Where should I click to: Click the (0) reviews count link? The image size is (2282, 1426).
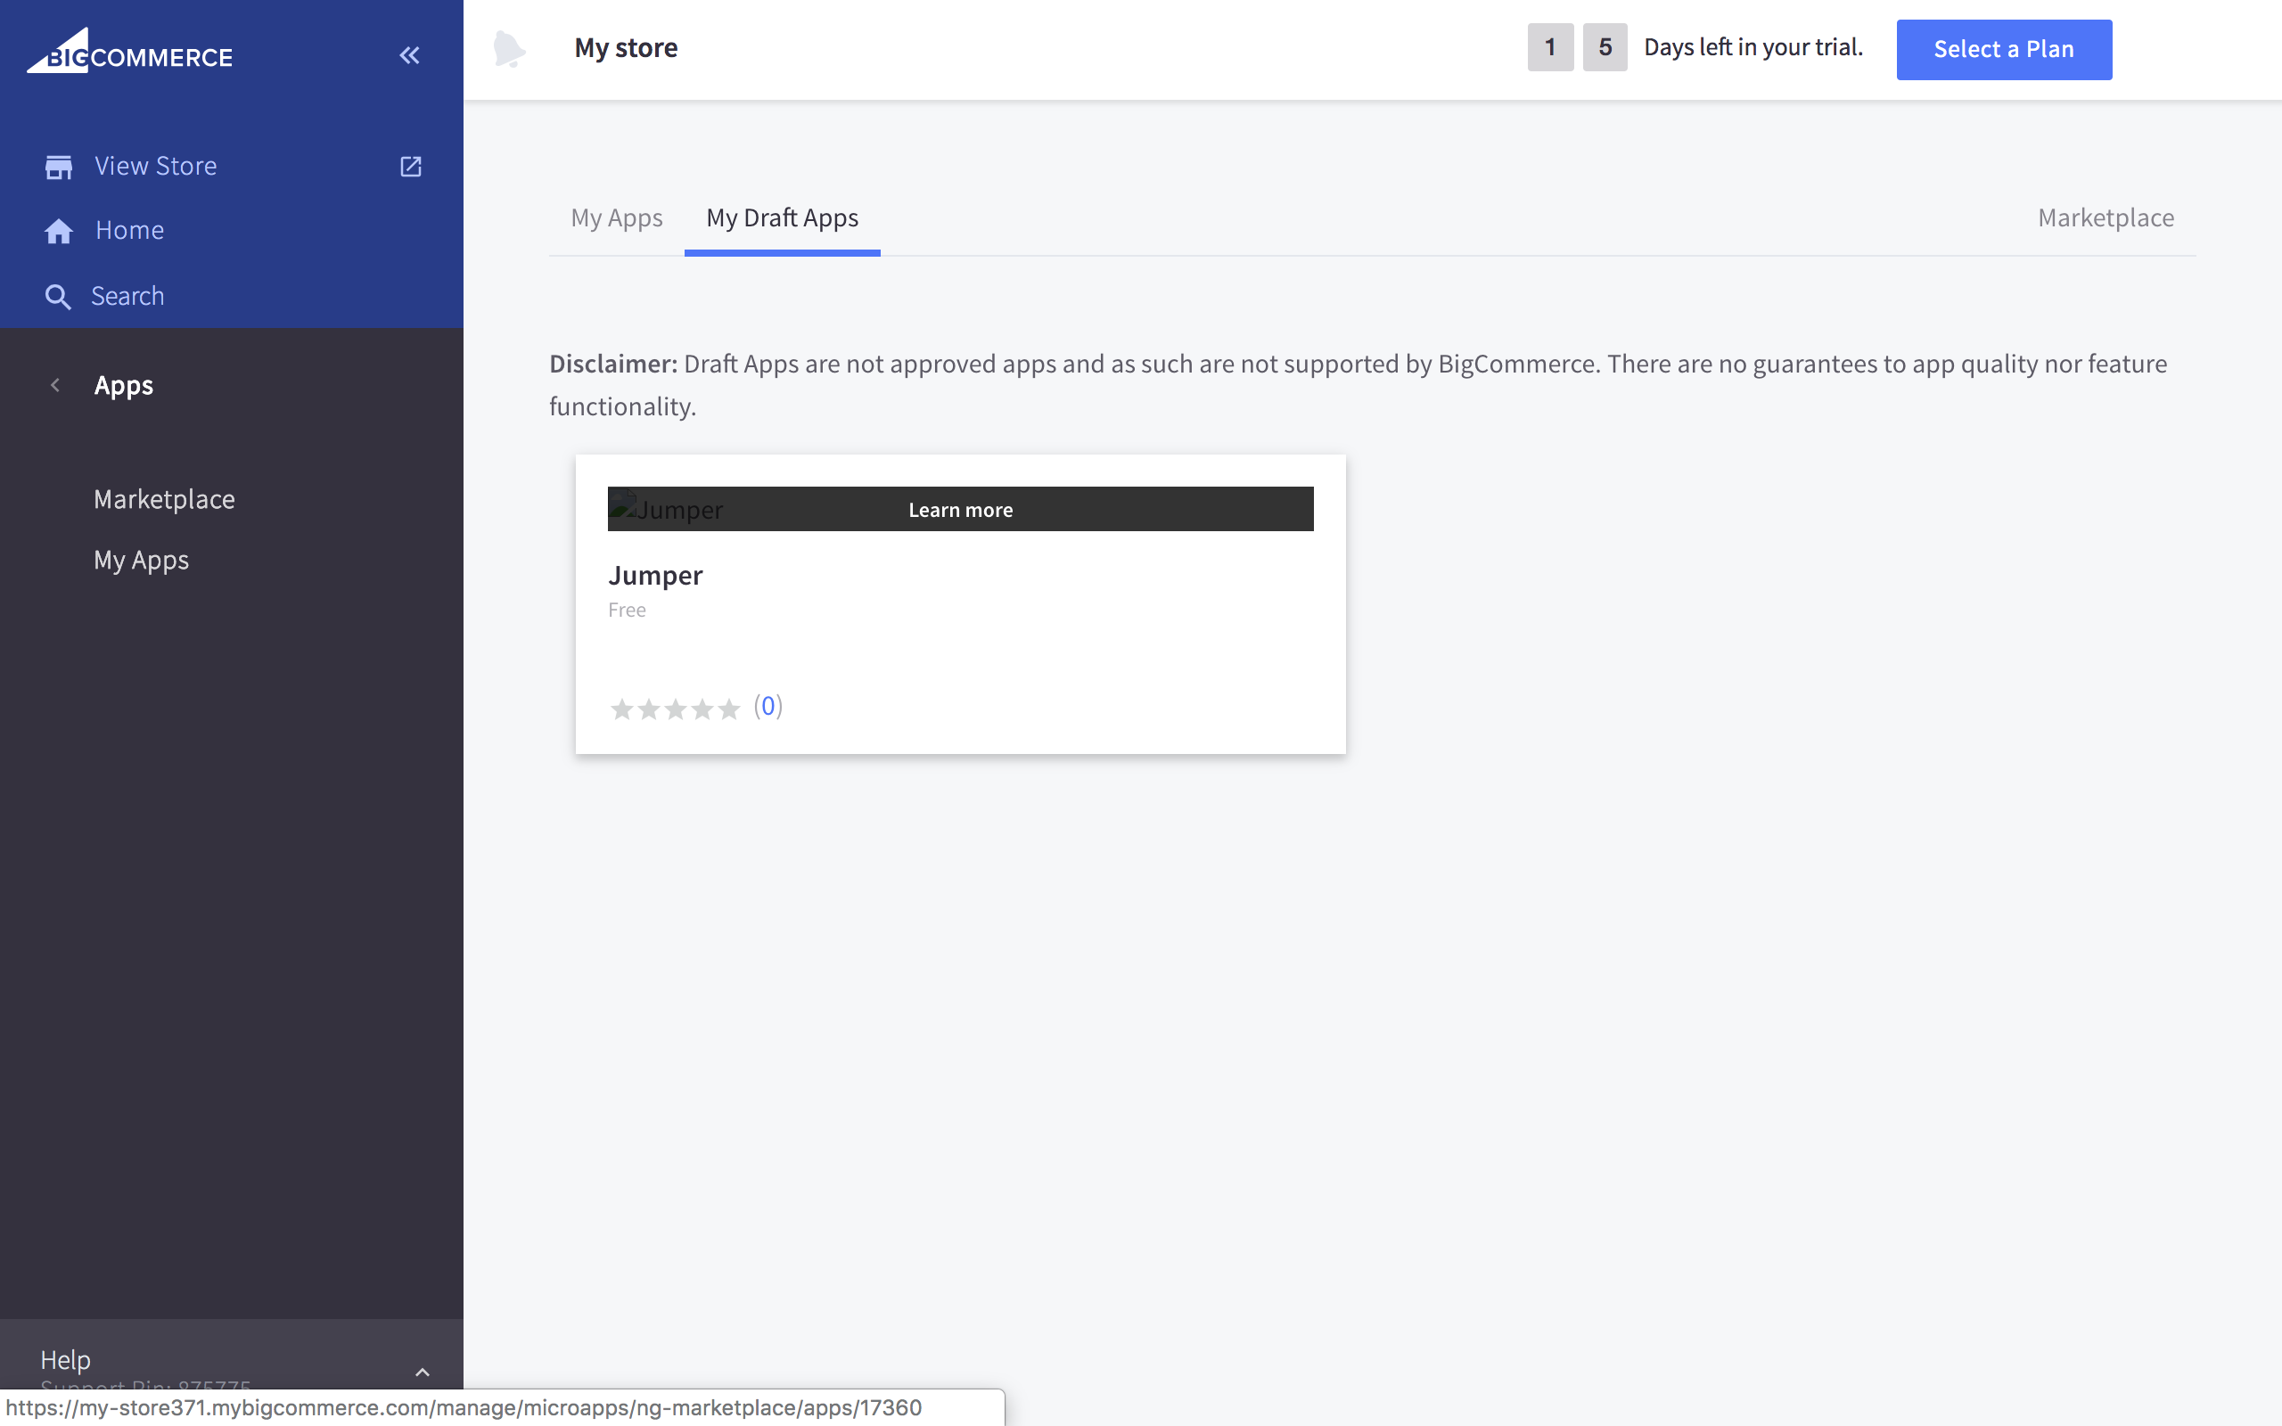coord(768,707)
